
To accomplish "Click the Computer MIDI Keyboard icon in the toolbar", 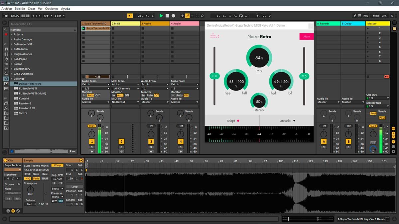I will [x=360, y=16].
